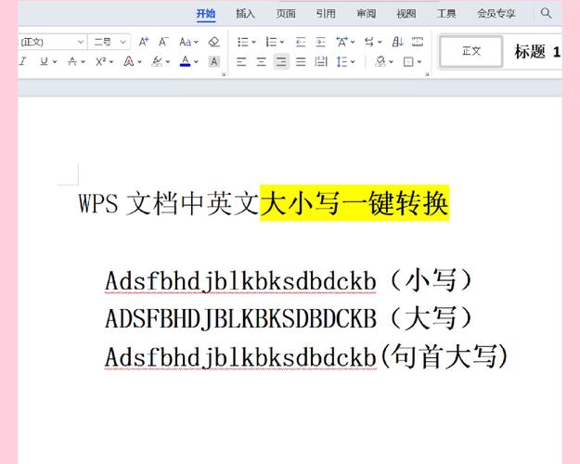Justify the paragraph text

click(301, 61)
